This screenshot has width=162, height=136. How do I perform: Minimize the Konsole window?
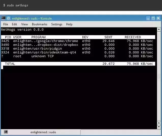click(148, 18)
